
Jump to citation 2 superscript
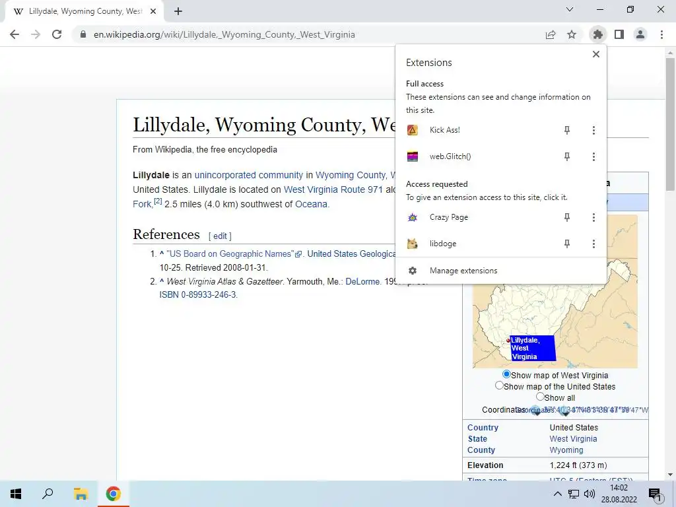(x=158, y=201)
